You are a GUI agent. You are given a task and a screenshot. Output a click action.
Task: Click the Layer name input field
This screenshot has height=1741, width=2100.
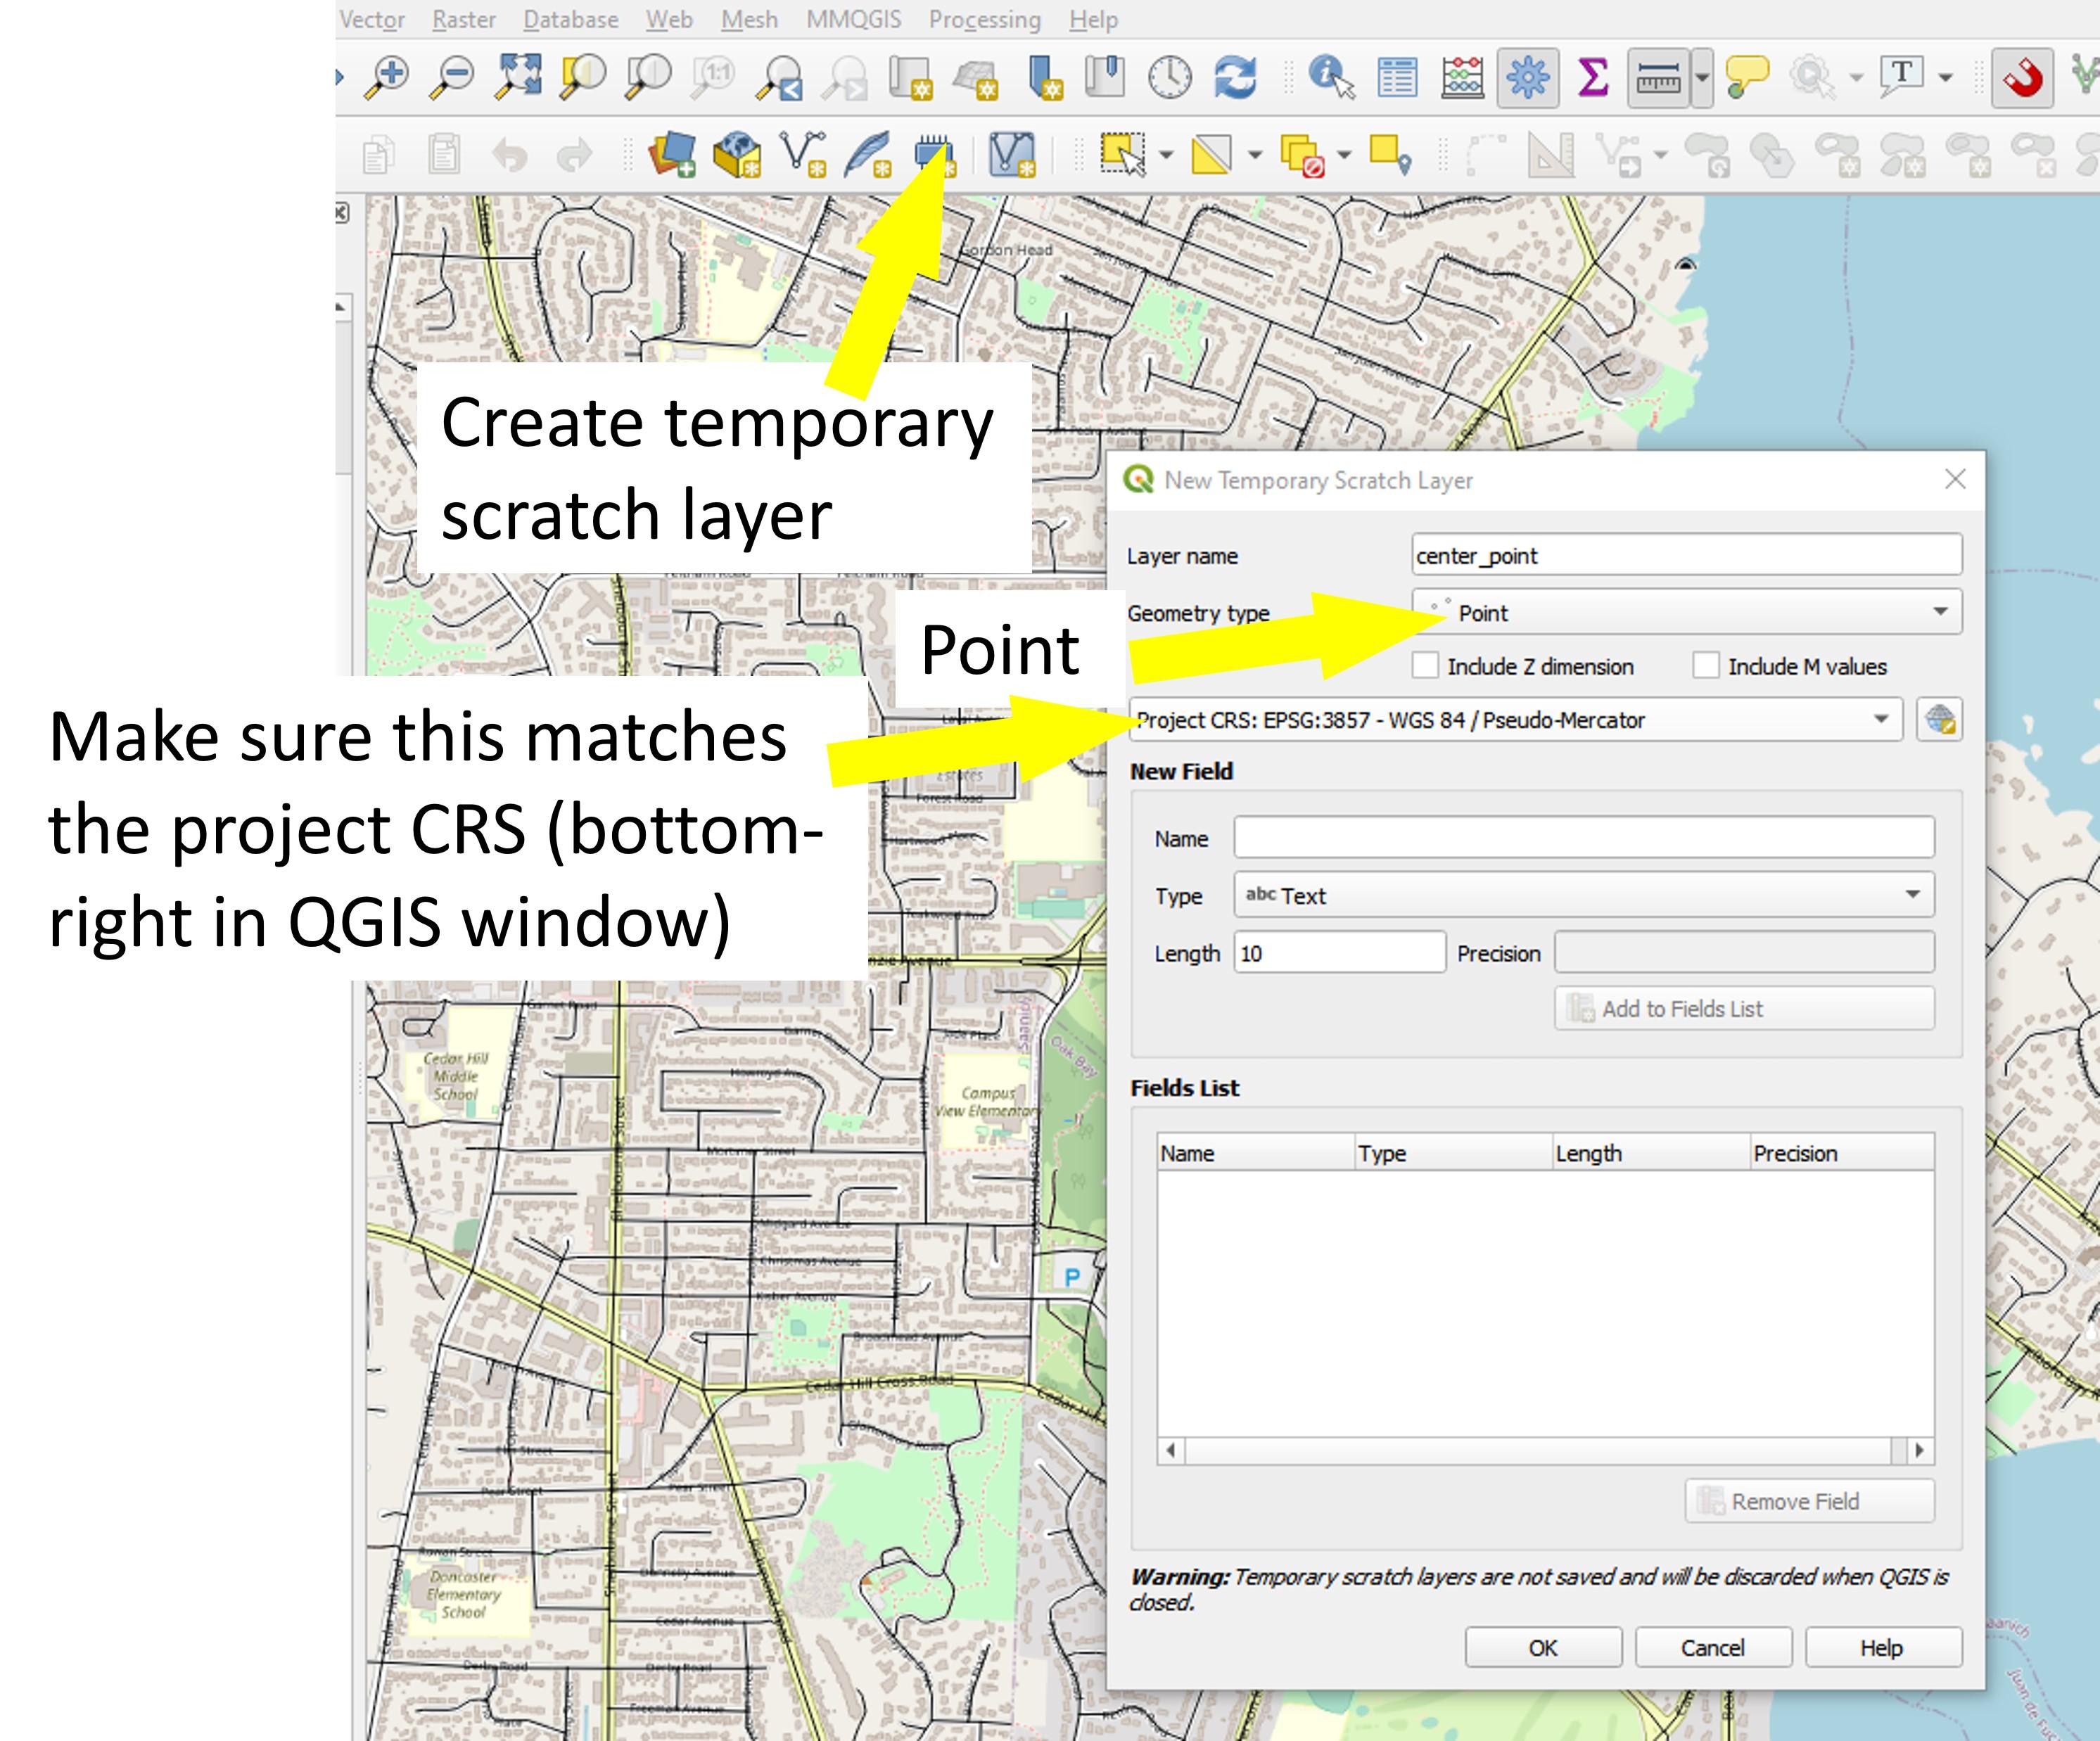tap(1687, 555)
